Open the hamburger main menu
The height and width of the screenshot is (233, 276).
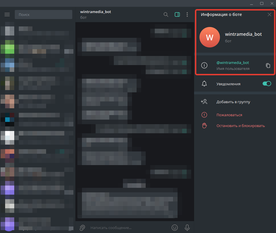click(x=7, y=14)
